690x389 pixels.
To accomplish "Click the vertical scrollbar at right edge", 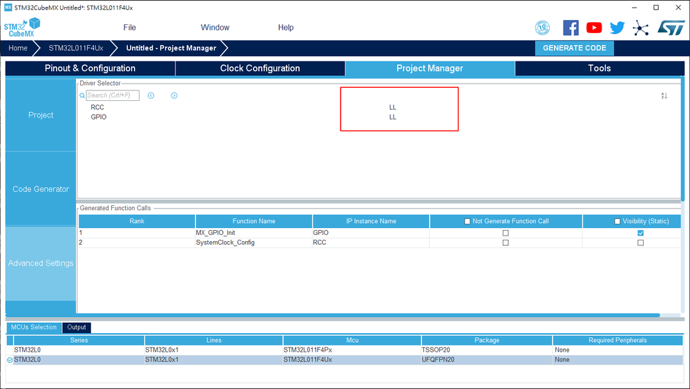I will 682,139.
